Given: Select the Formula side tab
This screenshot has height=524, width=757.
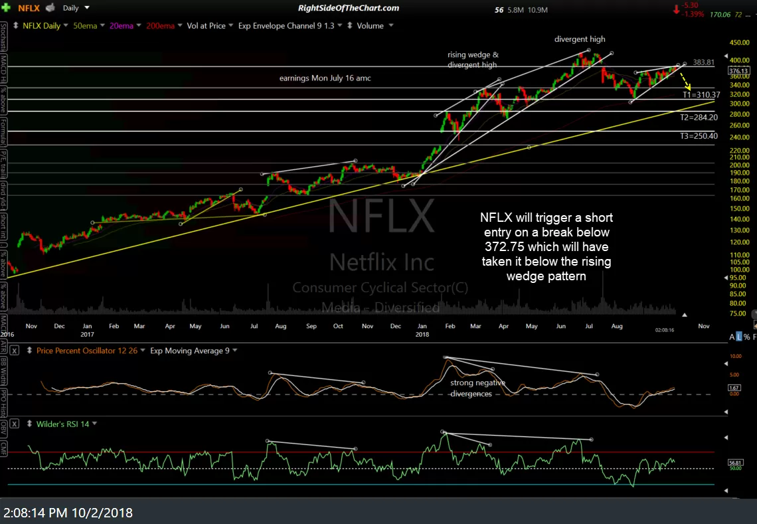Looking at the screenshot, I should 3,133.
